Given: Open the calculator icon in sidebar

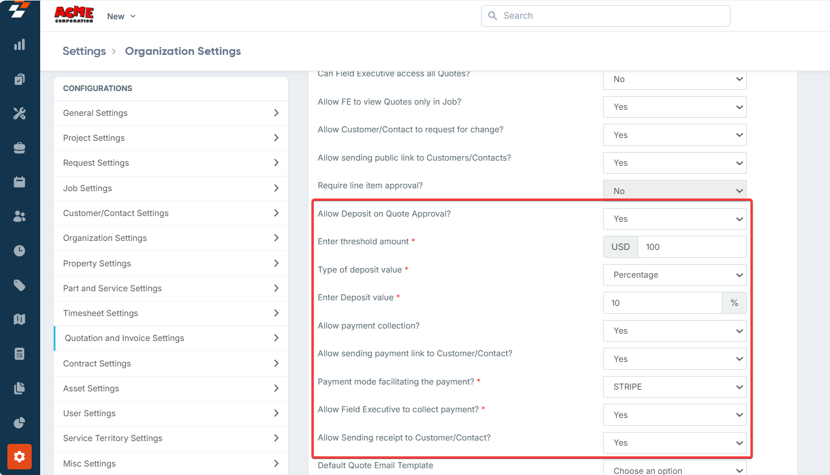Looking at the screenshot, I should click(x=20, y=354).
